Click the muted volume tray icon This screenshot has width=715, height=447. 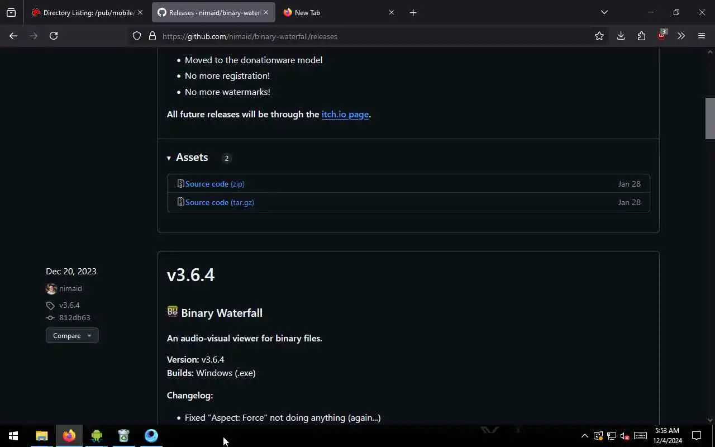625,436
